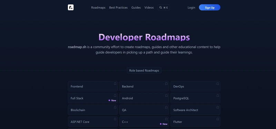Open the Backend roadmap card

coord(144,86)
